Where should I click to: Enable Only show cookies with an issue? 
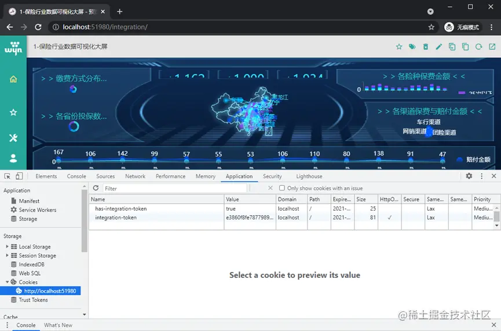[x=282, y=188]
